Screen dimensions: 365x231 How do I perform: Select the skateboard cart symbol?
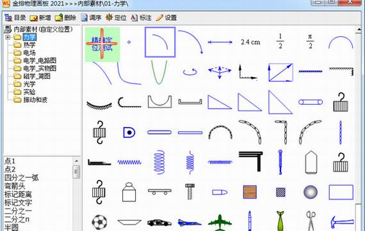pyautogui.click(x=159, y=191)
